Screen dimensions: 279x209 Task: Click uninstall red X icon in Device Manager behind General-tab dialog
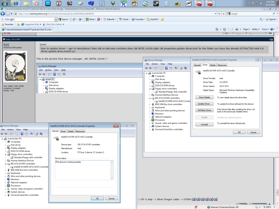pos(41,134)
